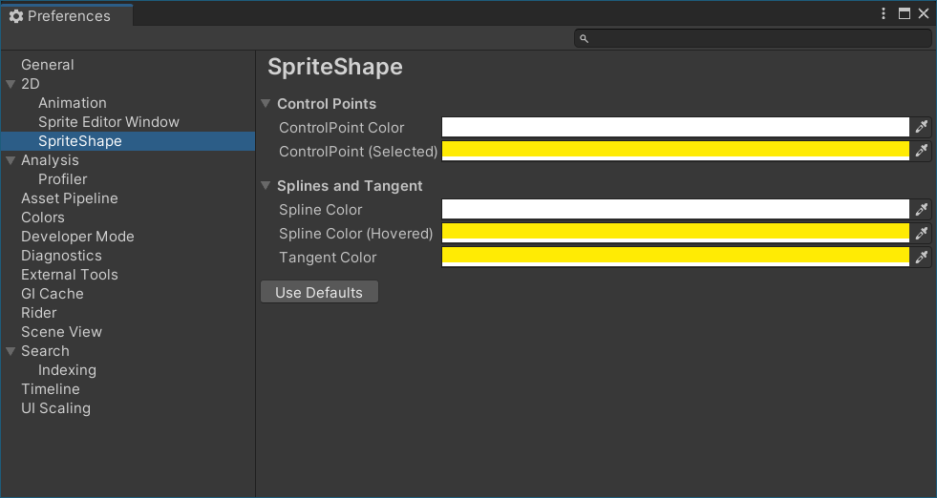
Task: Collapse the Control Points section
Action: coord(266,104)
